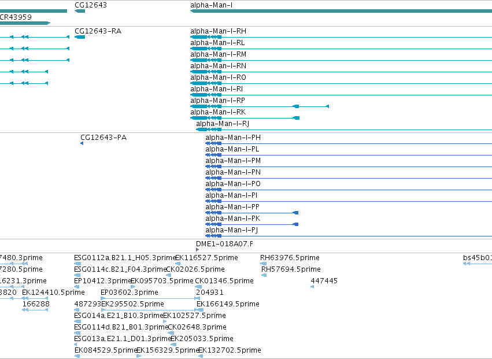Click the CG12643-RA transcript glyph
The height and width of the screenshot is (359, 492).
(x=80, y=37)
